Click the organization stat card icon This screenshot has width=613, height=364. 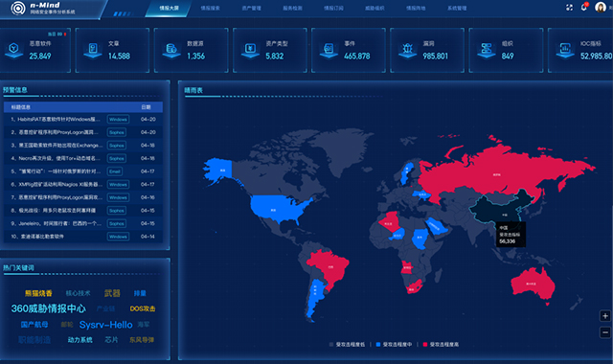click(x=487, y=50)
